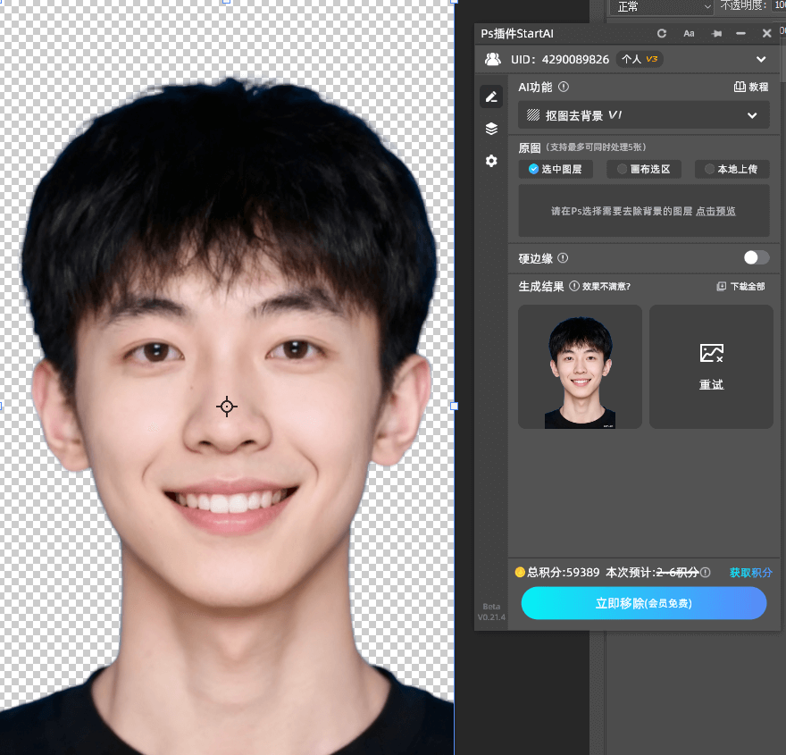786x755 pixels.
Task: Open the 正常 blend mode dropdown
Action: pos(661,7)
